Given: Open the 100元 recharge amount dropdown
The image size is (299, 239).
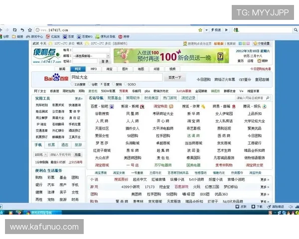Looking at the screenshot, I should pyautogui.click(x=41, y=154).
